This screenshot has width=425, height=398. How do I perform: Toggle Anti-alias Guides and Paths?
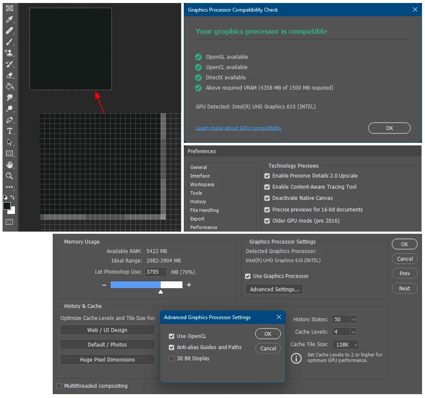coord(171,347)
